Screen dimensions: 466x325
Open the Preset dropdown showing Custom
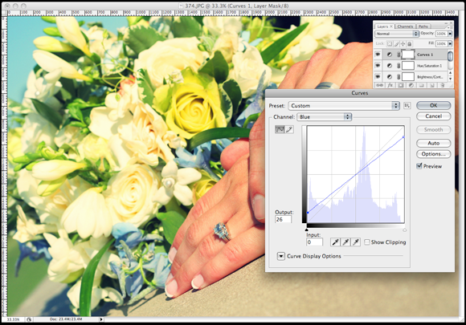pos(344,106)
